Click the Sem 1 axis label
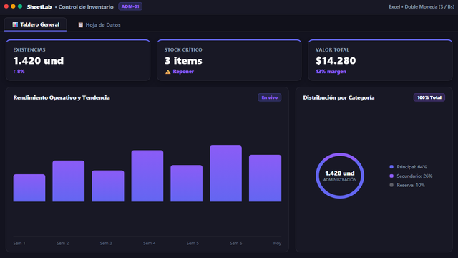The width and height of the screenshot is (458, 258). [19, 243]
